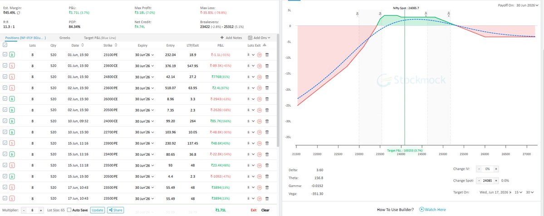This screenshot has height=216, width=544.
Task: Delete the 23600PE position row
Action: click(x=267, y=88)
